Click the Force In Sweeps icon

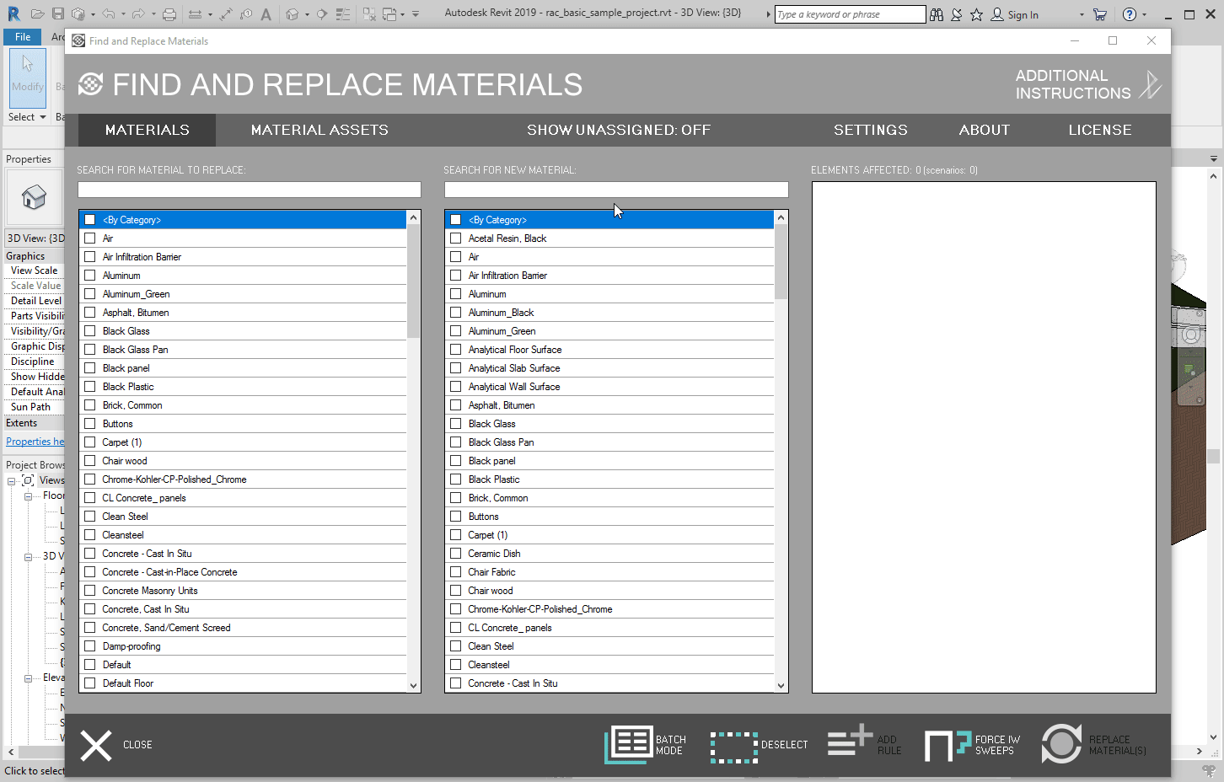pos(948,745)
